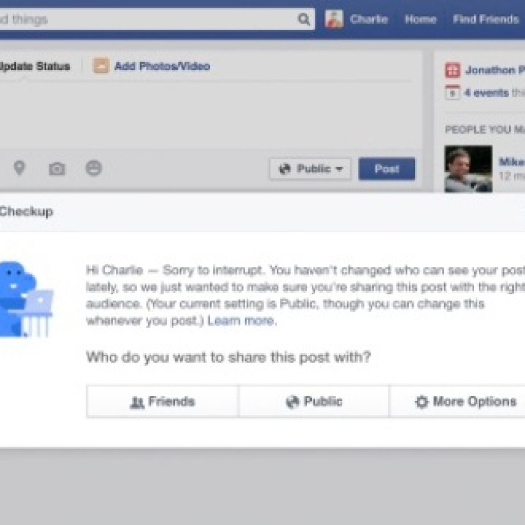Open Find Friends in the top bar
Viewport: 525px width, 525px height.
(x=486, y=19)
